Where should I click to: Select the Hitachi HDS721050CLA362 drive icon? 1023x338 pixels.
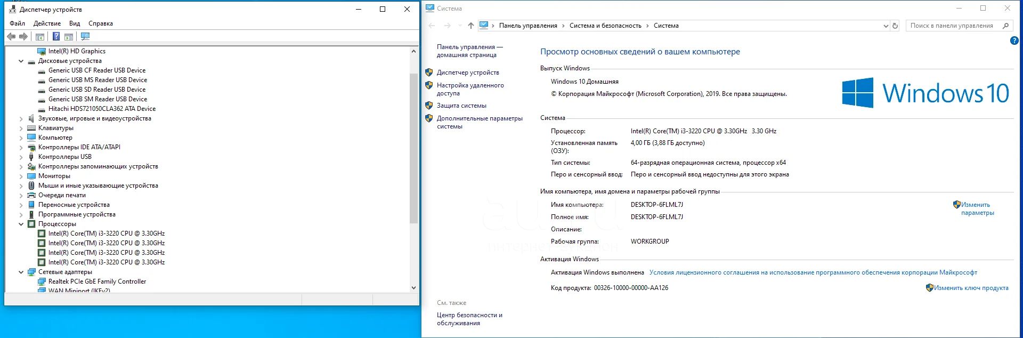(42, 109)
